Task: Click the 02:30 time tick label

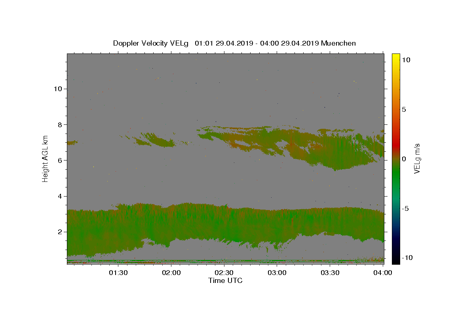Action: coord(224,273)
